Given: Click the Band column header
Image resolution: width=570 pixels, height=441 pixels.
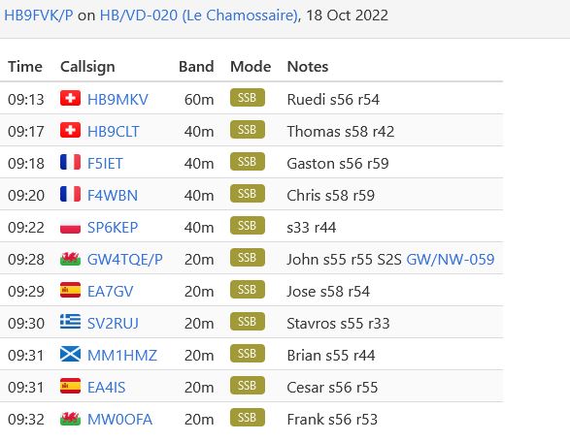Looking at the screenshot, I should click(196, 67).
